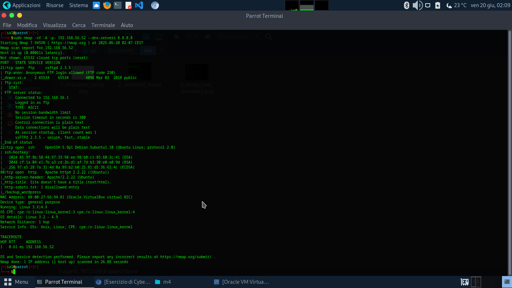Open the weather applet showing 23 °C
The width and height of the screenshot is (512, 288).
click(457, 5)
